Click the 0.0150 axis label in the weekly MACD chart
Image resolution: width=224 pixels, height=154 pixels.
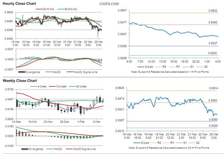tap(9, 126)
